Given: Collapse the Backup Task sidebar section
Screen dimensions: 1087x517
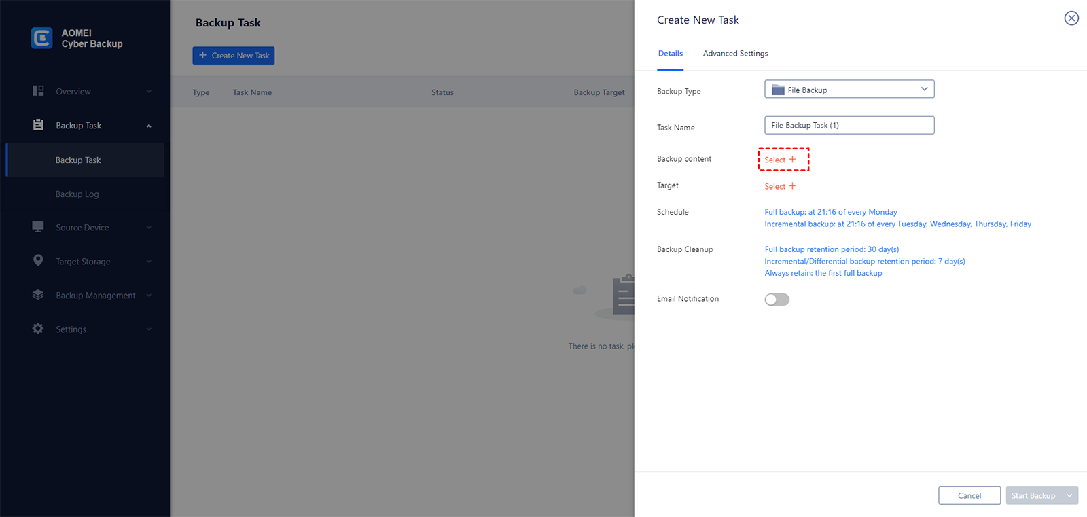Looking at the screenshot, I should 149,126.
